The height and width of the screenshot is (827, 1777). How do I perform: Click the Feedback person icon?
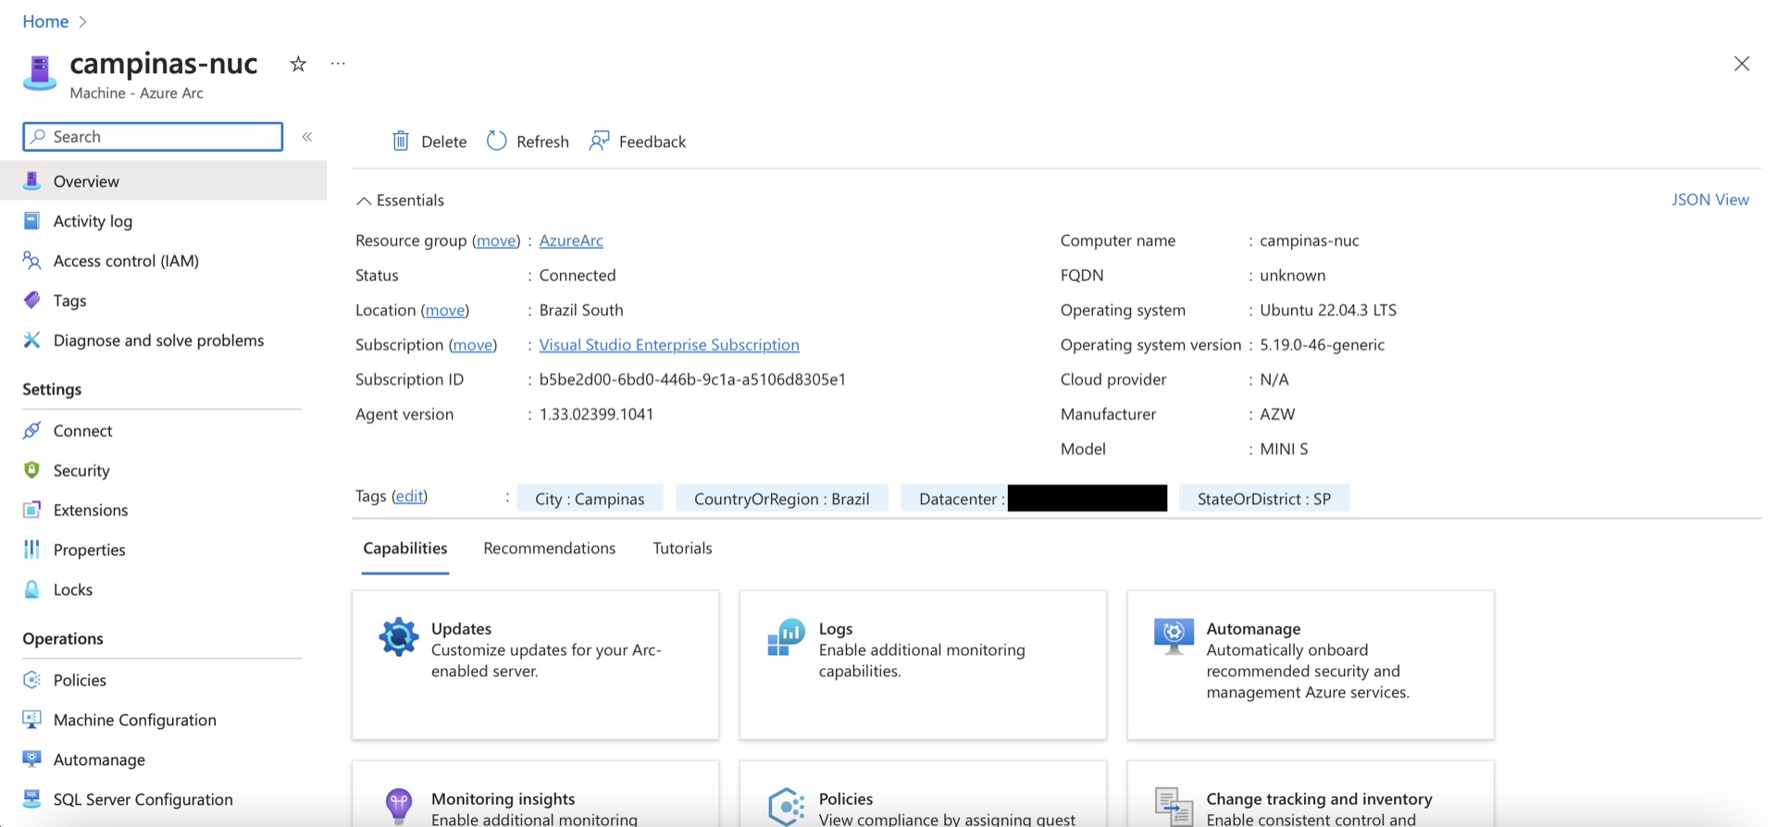[x=599, y=141]
